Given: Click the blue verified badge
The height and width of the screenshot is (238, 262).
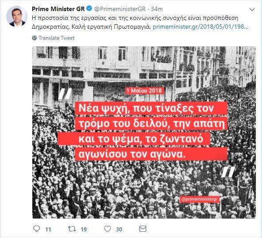Looking at the screenshot, I should [89, 8].
